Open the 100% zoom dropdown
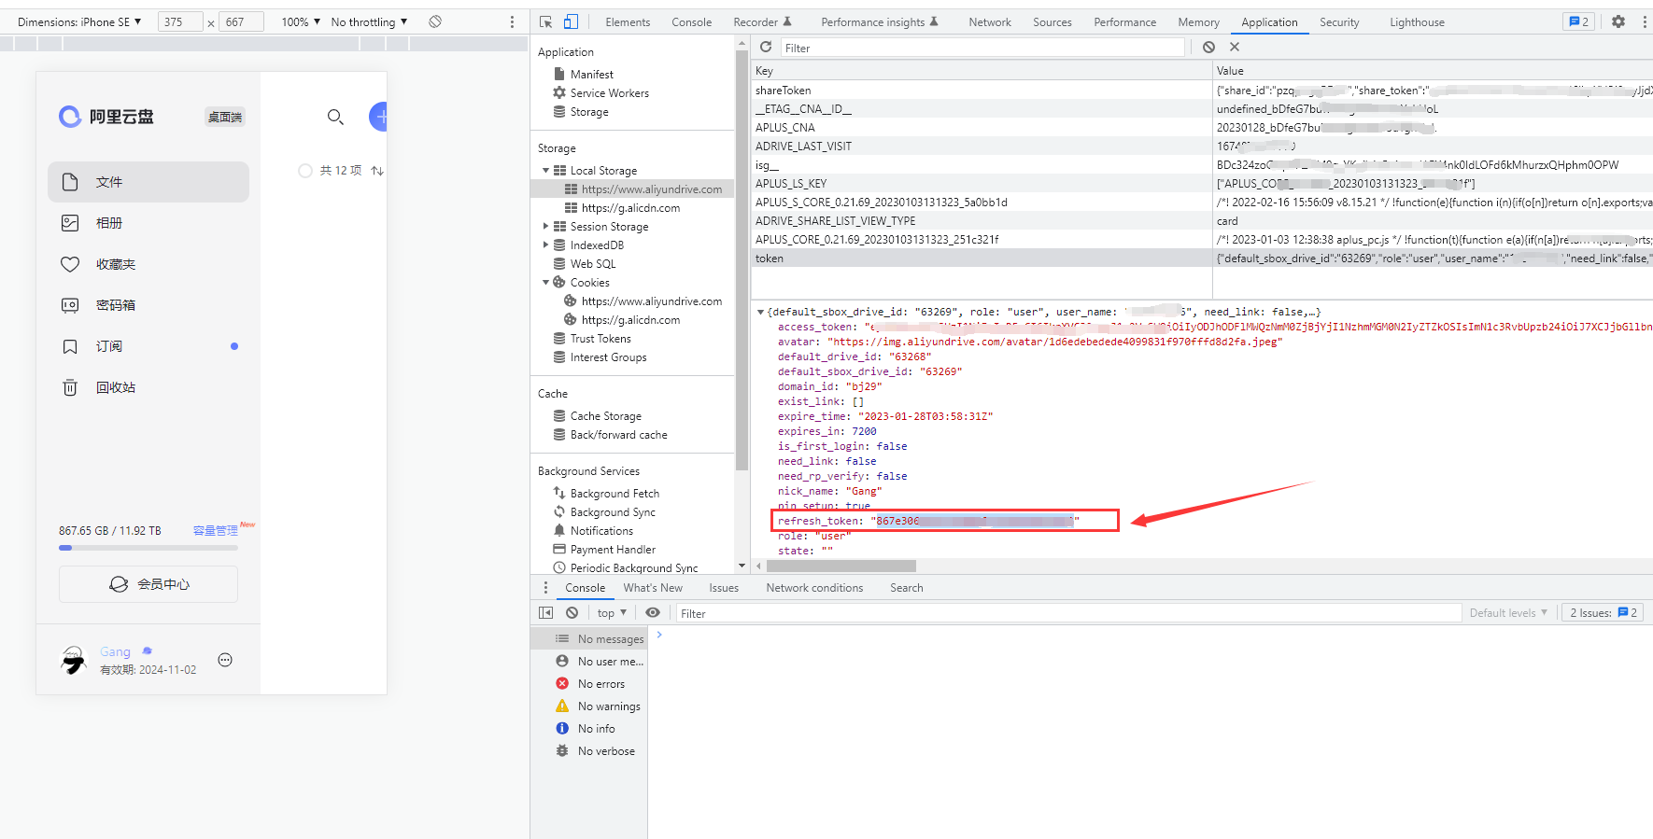 coord(301,21)
